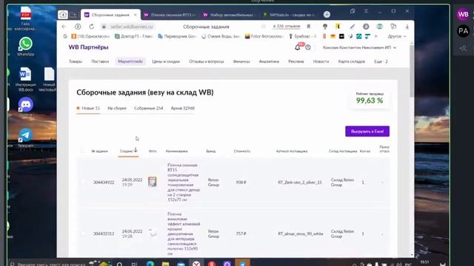The image size is (474, 266).
Task: Open Fotor bookmark
Action: [x=264, y=36]
